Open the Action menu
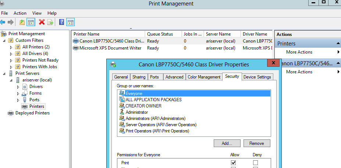Image resolution: width=341 pixels, height=168 pixels. click(20, 13)
